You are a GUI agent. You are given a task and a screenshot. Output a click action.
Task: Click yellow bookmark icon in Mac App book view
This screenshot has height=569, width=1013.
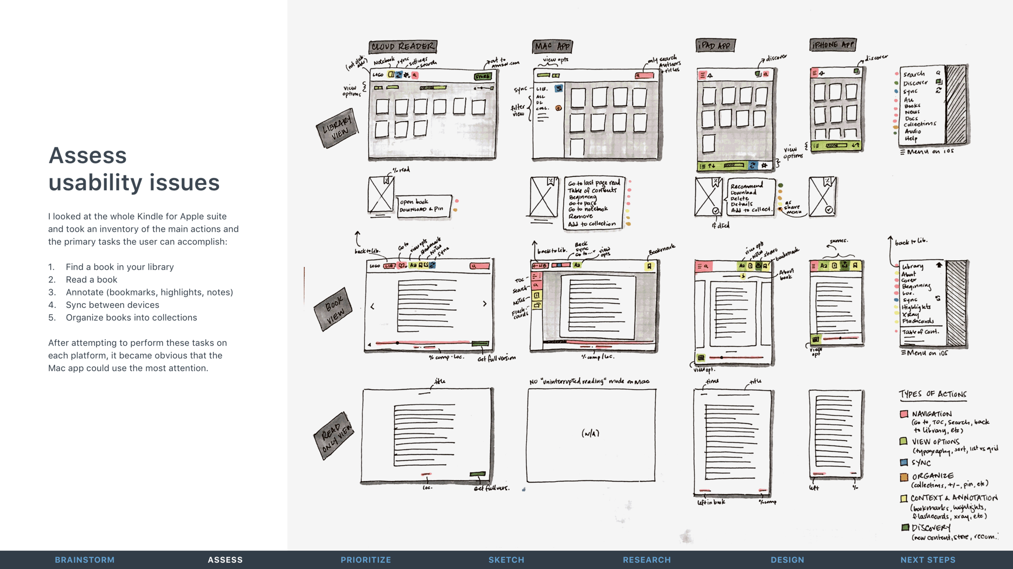click(649, 266)
